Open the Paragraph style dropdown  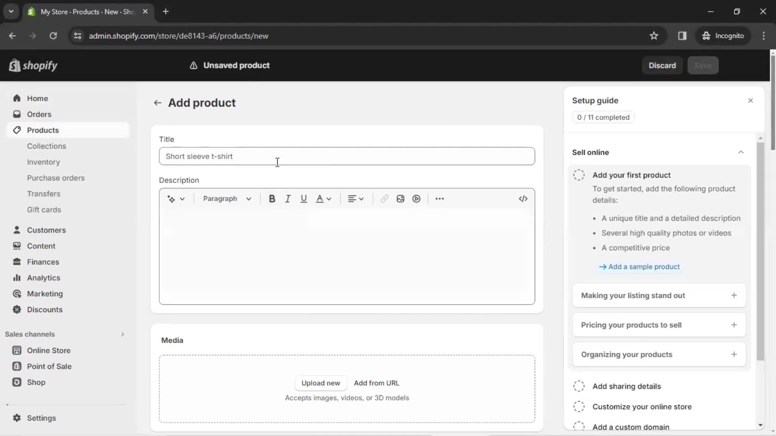tap(227, 199)
